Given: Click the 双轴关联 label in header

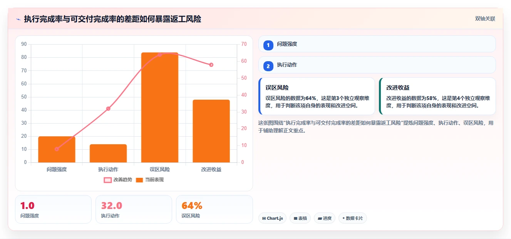Looking at the screenshot, I should coord(485,18).
